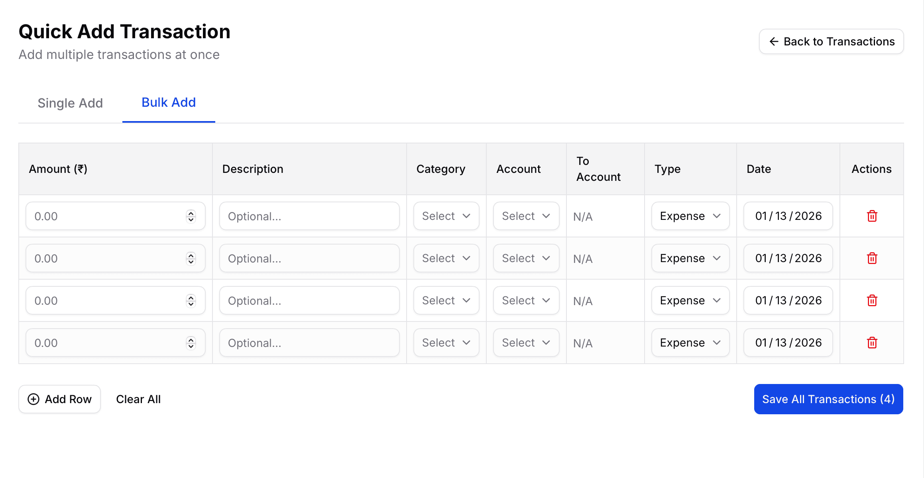924x478 pixels.
Task: Delete the fourth transaction row
Action: pos(872,343)
